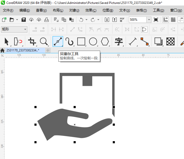Select the Pick arrow tool
The image size is (184, 159).
pyautogui.click(x=7, y=41)
